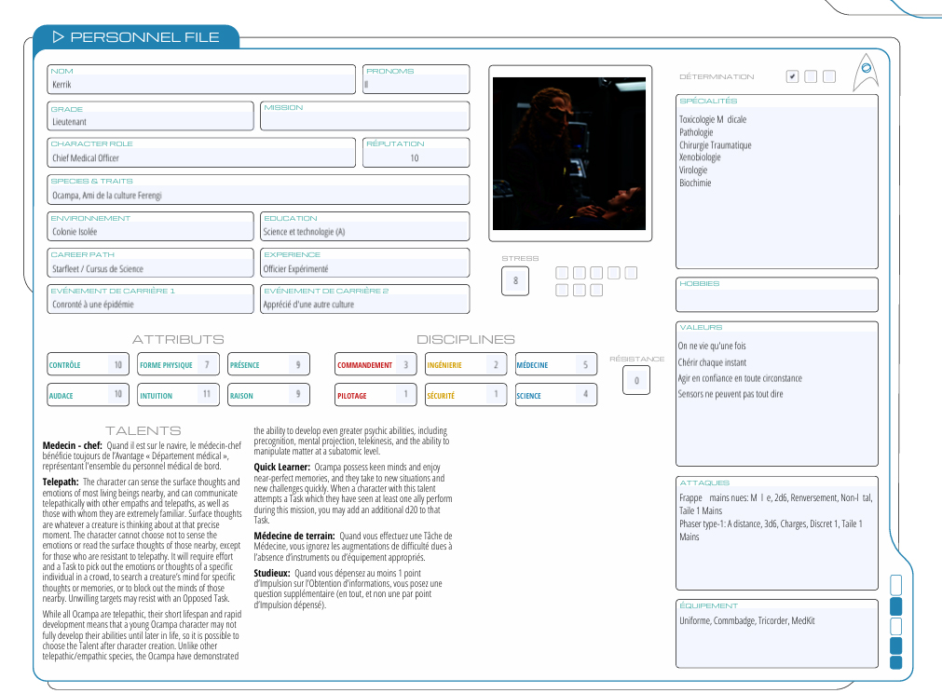The height and width of the screenshot is (693, 942).
Task: Click into the Pronoms field
Action: [416, 79]
